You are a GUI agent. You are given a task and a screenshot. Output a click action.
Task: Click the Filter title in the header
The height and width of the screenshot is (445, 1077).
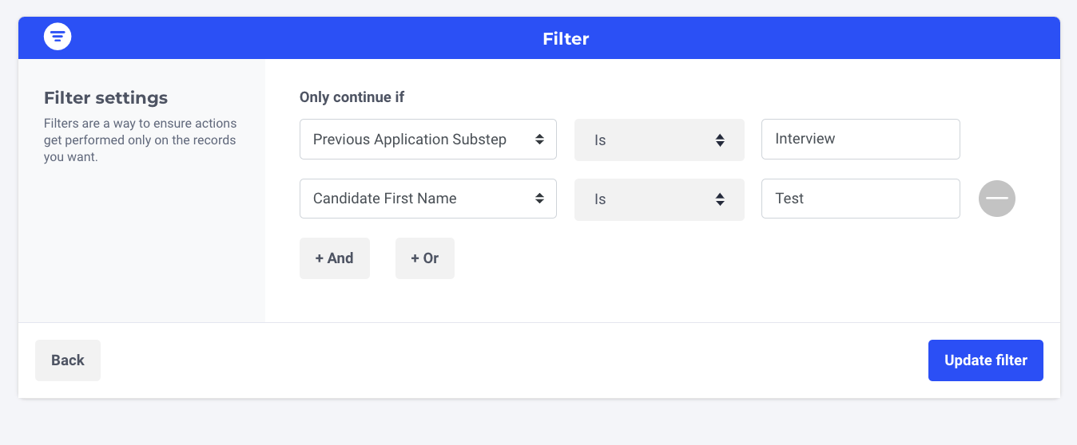point(566,38)
